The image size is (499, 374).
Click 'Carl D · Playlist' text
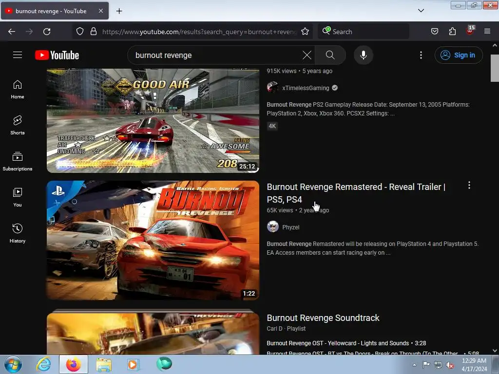[286, 329]
